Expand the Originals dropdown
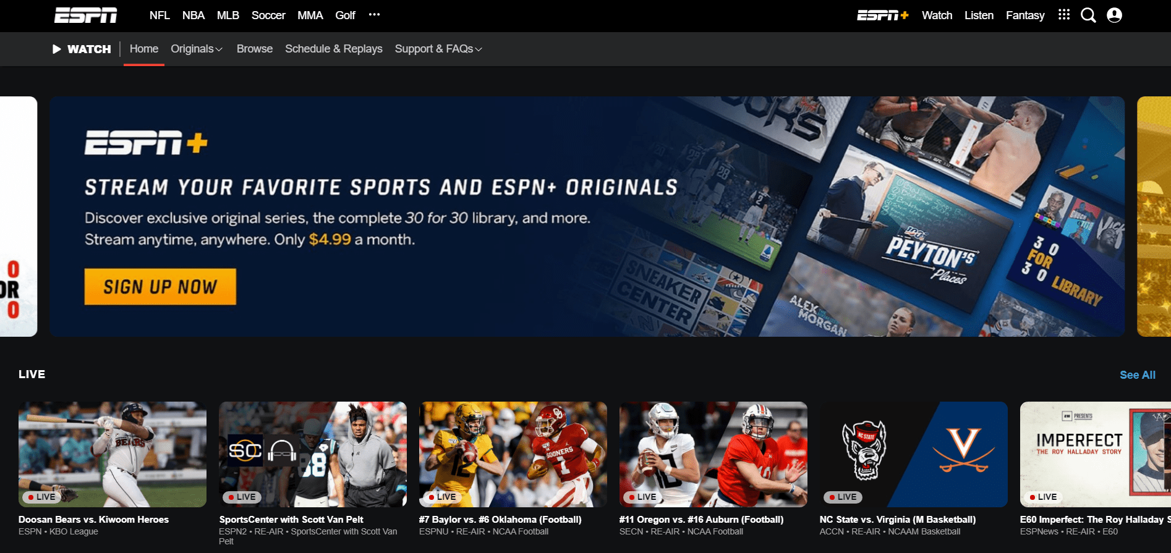This screenshot has width=1171, height=553. tap(197, 49)
